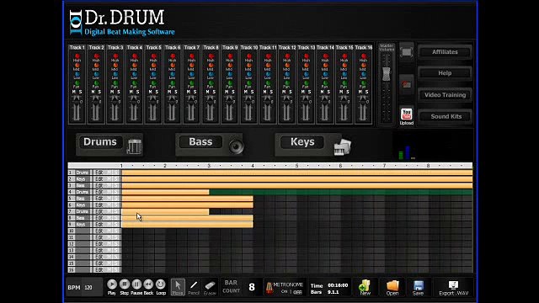Turn Track 1 High red knob
The height and width of the screenshot is (303, 539).
77,56
